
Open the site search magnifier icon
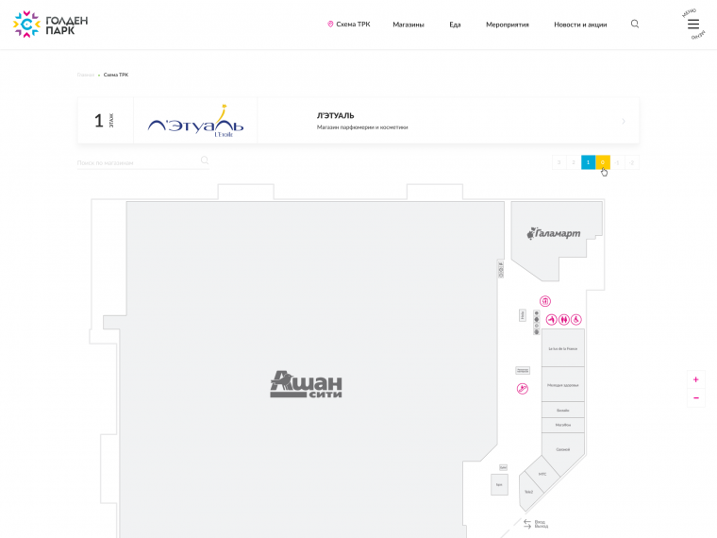click(x=635, y=24)
